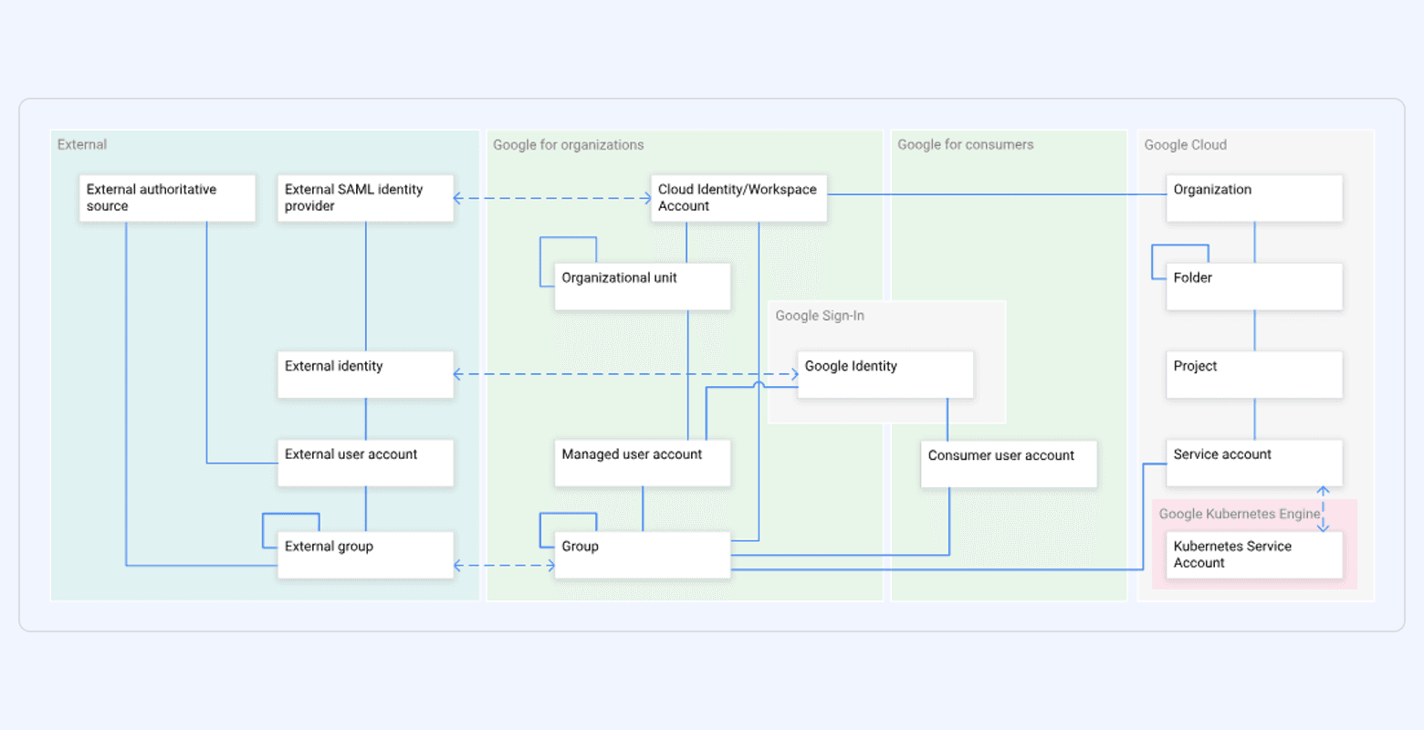Image resolution: width=1424 pixels, height=730 pixels.
Task: Click the Organizational unit node
Action: [642, 286]
